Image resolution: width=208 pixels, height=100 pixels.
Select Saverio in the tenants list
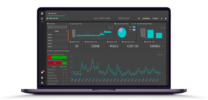pos(57,35)
